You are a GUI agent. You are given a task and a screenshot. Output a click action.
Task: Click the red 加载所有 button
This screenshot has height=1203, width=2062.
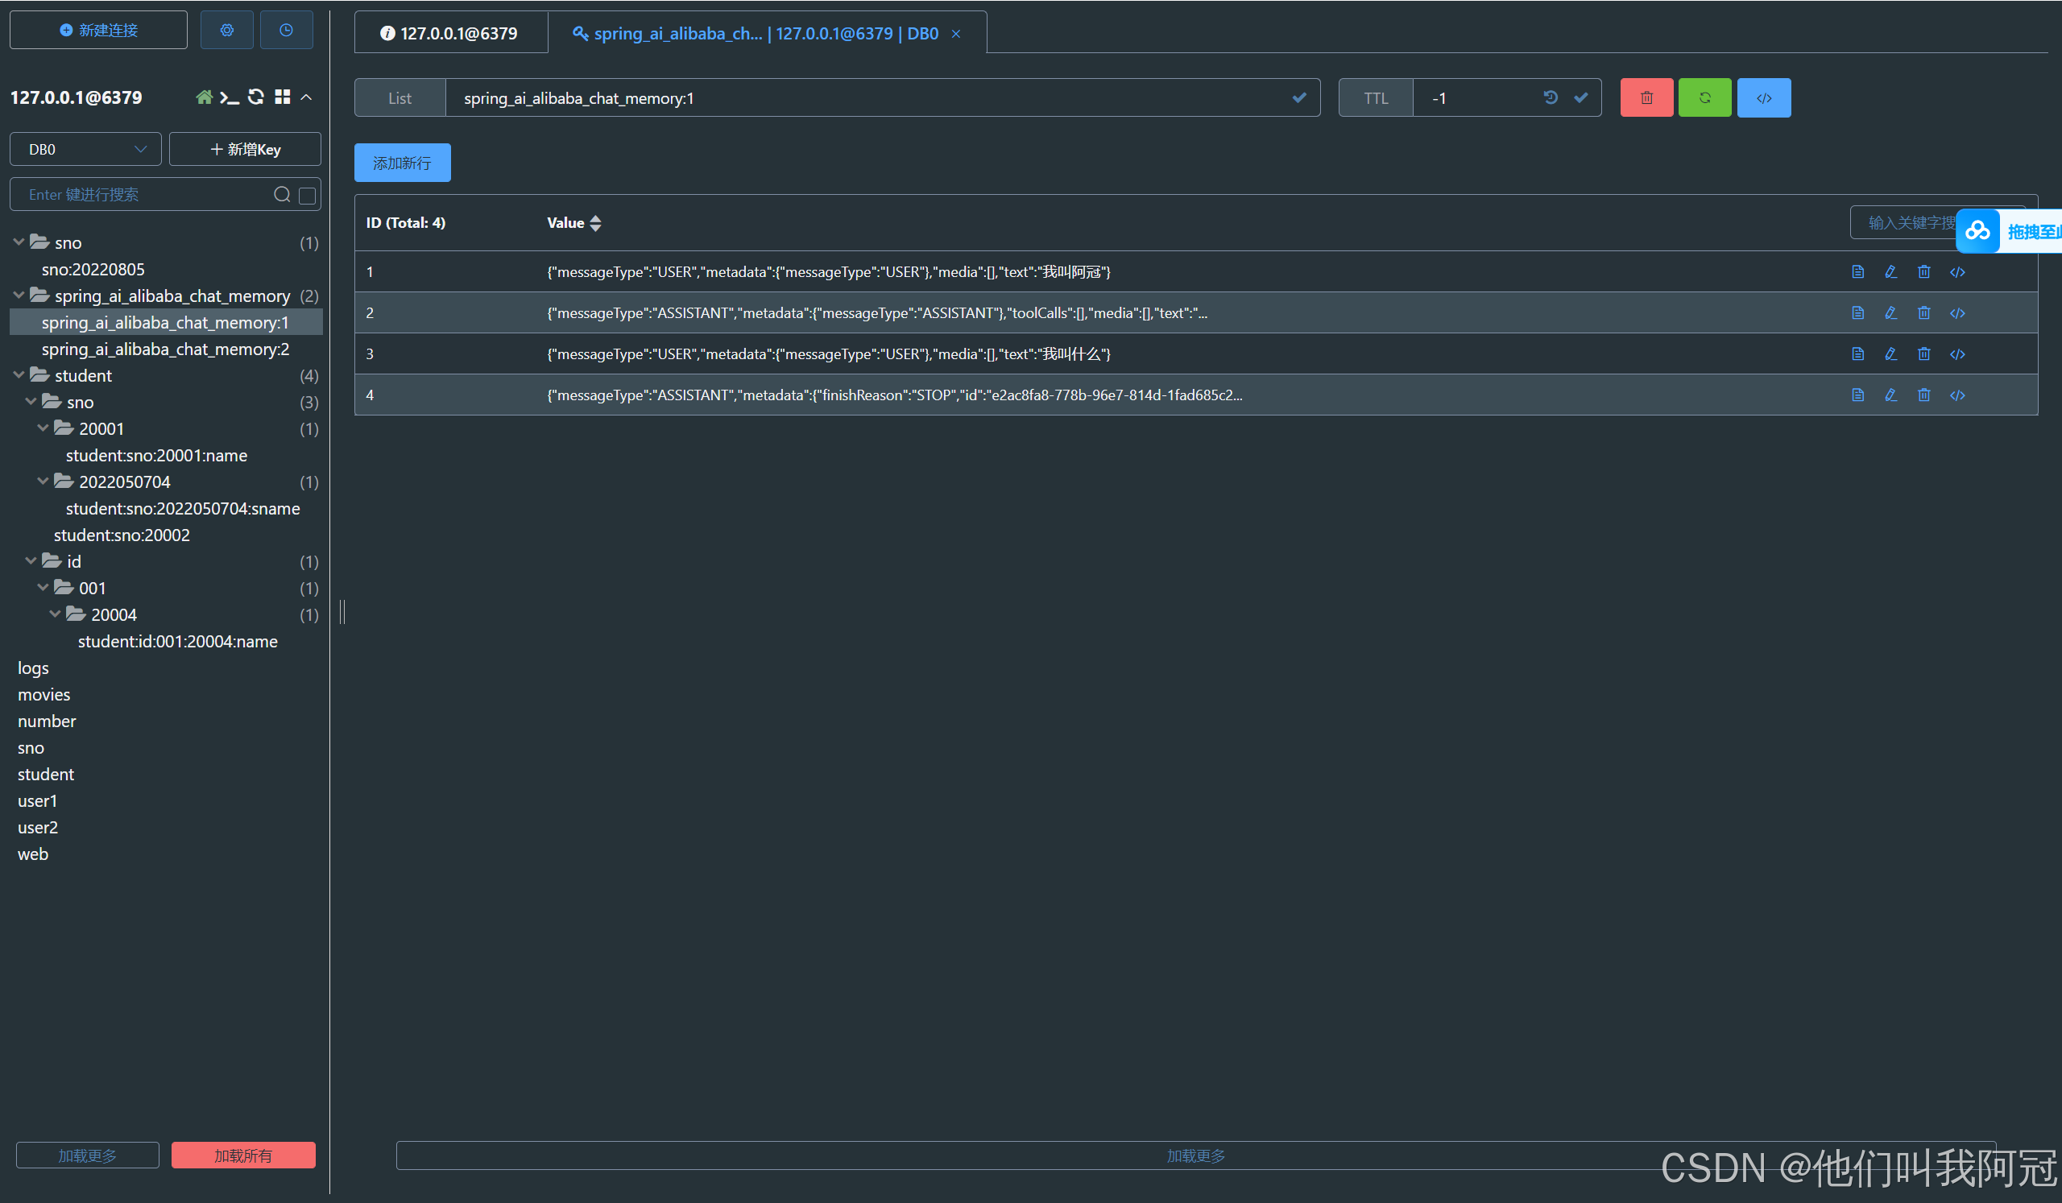(x=243, y=1155)
